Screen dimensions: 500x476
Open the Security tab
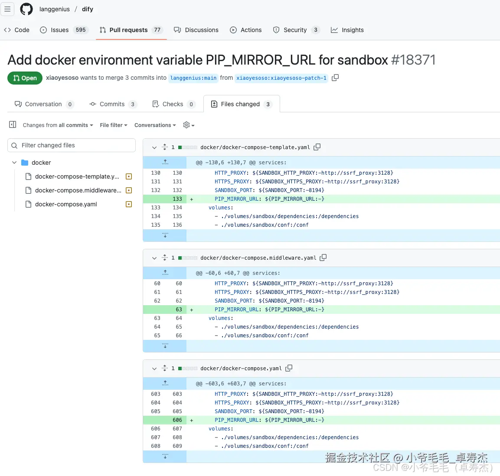[x=296, y=30]
